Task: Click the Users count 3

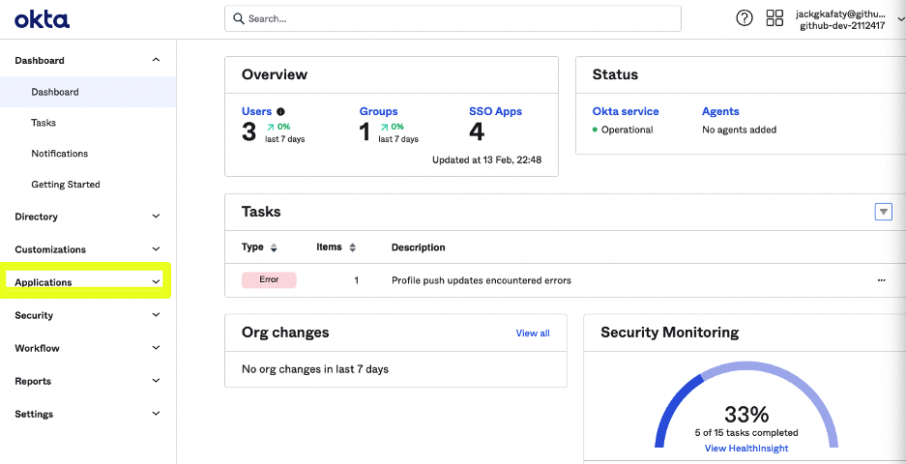Action: [x=248, y=132]
